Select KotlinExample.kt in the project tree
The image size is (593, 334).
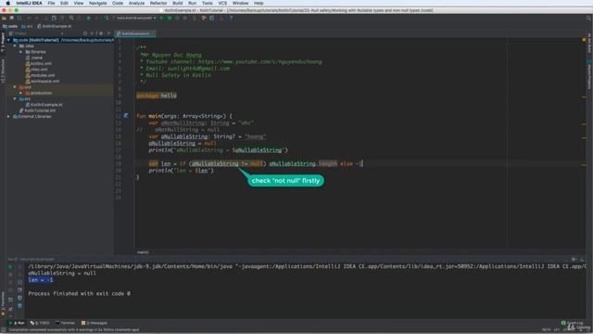point(44,105)
